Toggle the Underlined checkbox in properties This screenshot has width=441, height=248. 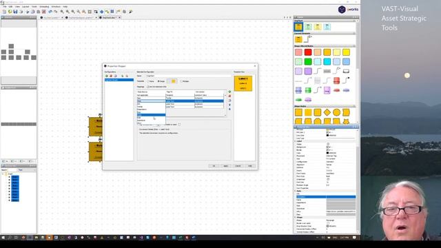(328, 179)
